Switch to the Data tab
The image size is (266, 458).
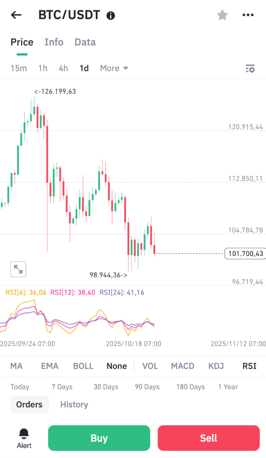pyautogui.click(x=85, y=42)
